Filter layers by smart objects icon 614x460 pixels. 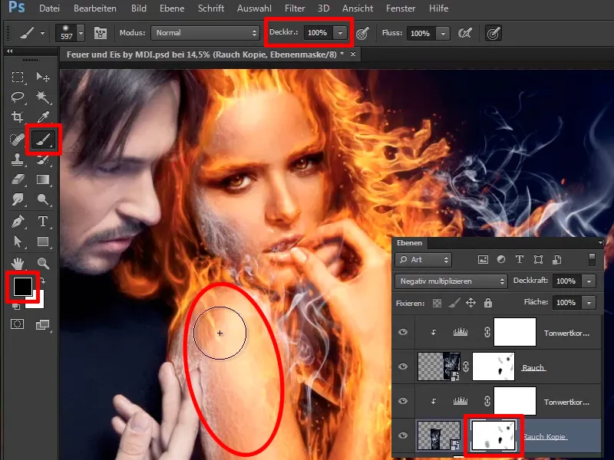[557, 259]
